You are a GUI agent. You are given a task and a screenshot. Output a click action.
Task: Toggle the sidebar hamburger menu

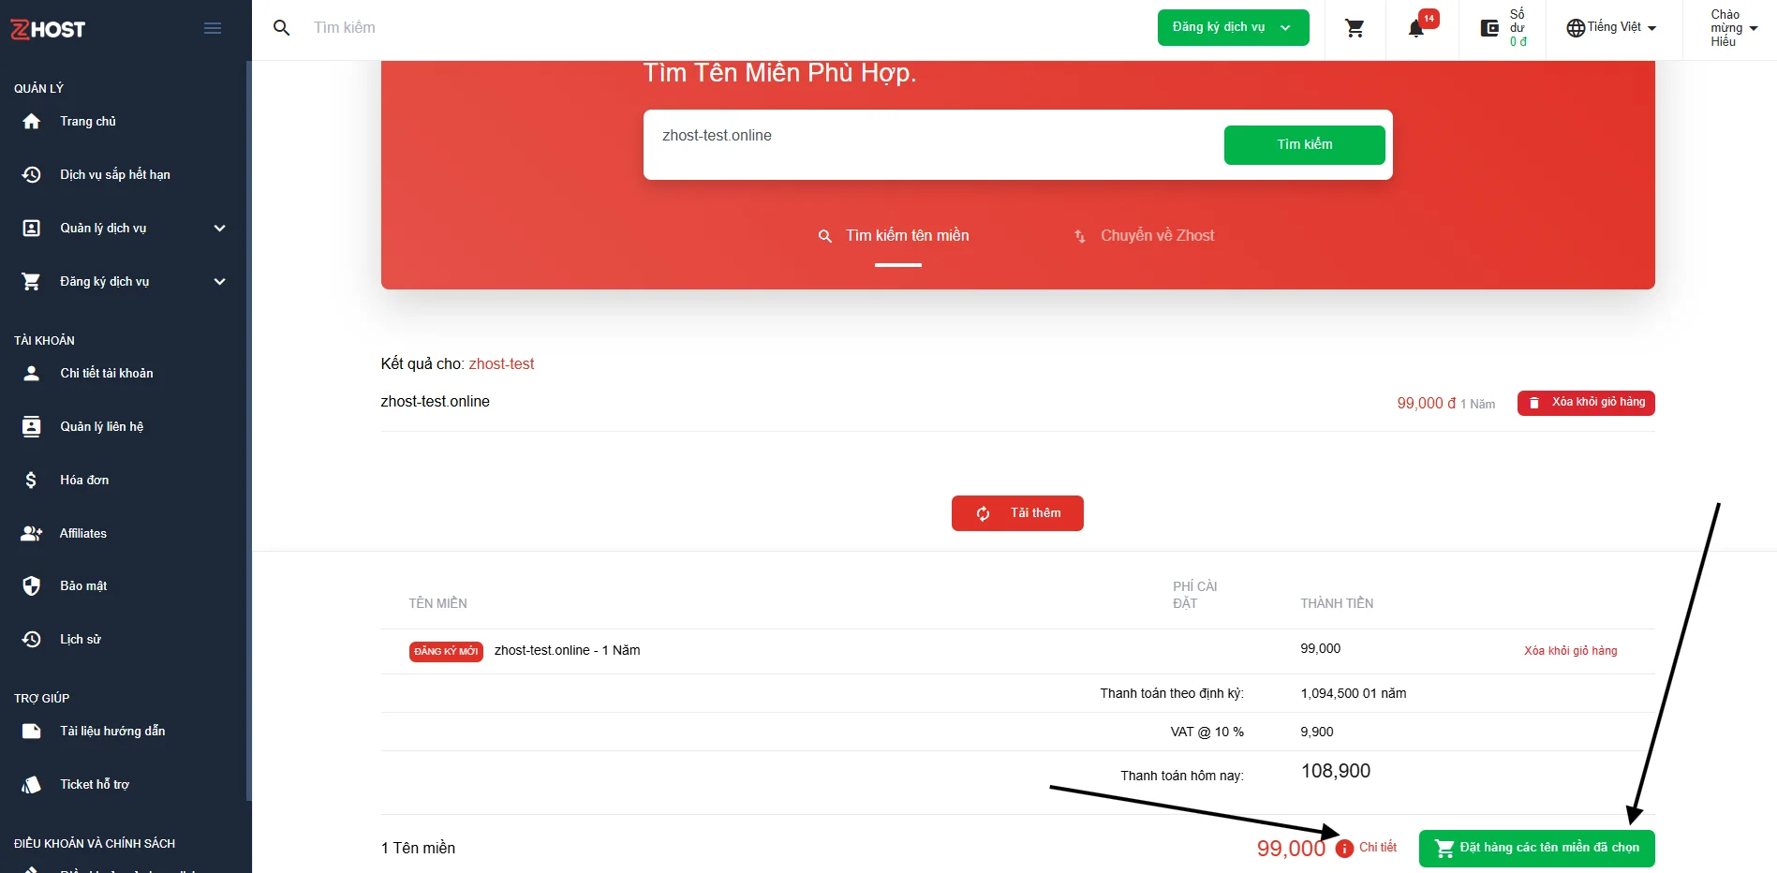click(x=213, y=28)
